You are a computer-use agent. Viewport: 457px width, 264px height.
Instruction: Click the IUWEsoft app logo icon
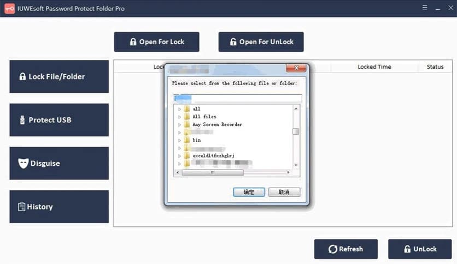pos(9,8)
